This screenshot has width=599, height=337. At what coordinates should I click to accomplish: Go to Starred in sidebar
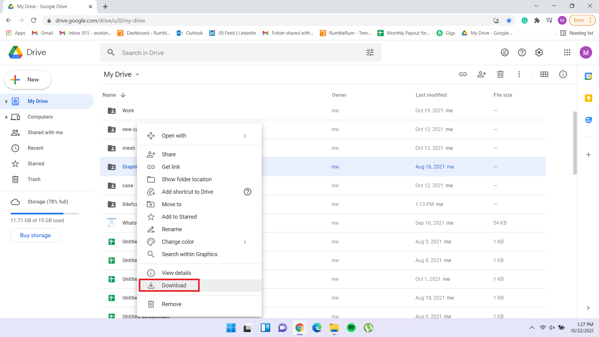click(x=47, y=164)
